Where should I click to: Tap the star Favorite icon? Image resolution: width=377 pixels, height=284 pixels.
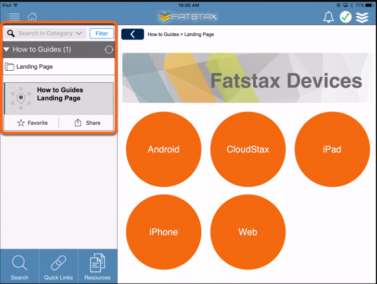[x=21, y=123]
